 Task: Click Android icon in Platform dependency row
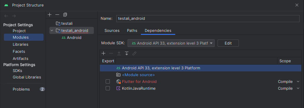[x=118, y=68]
